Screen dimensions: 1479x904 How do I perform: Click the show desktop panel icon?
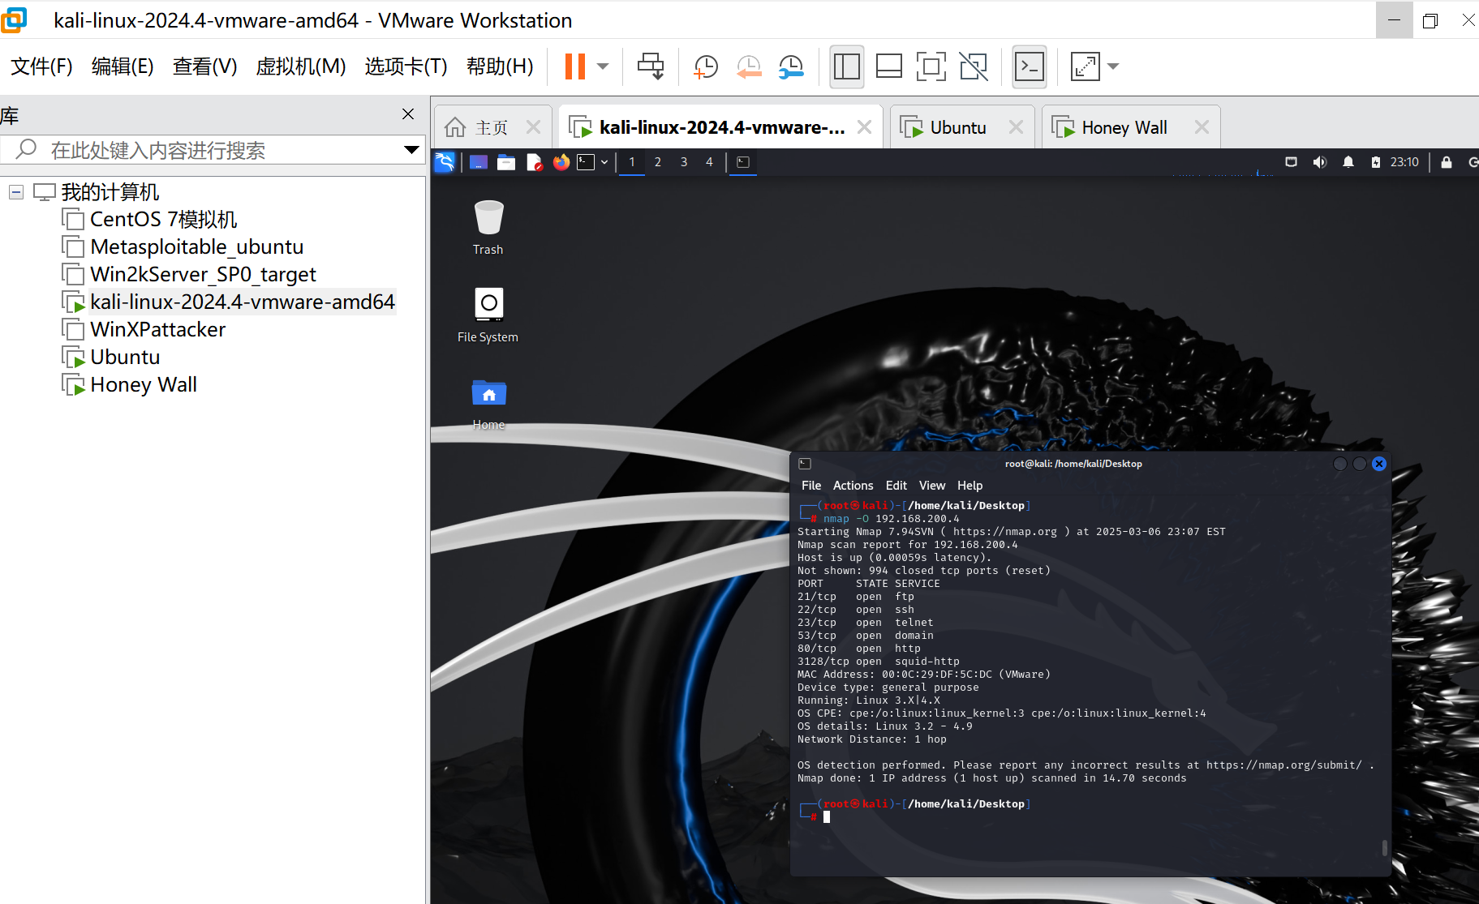click(x=479, y=162)
